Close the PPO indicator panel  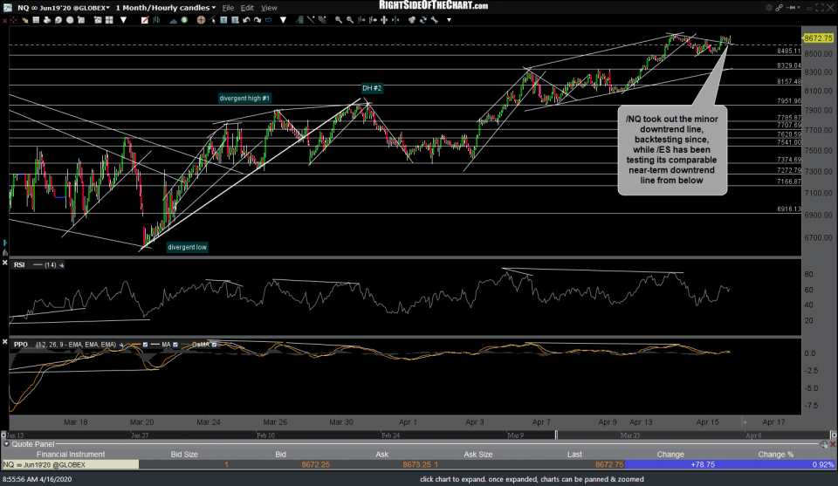pyautogui.click(x=5, y=342)
